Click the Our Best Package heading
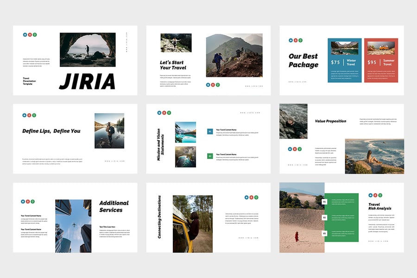Image resolution: width=417 pixels, height=278 pixels. tap(303, 60)
